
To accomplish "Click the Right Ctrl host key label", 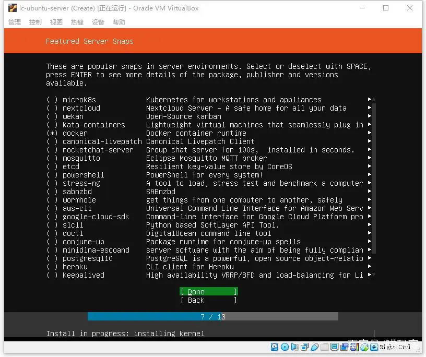I will 395,347.
